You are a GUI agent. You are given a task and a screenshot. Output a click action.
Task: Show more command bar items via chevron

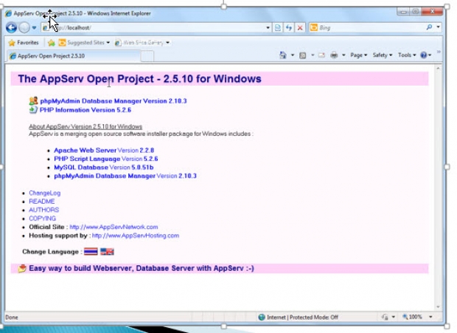coord(439,52)
